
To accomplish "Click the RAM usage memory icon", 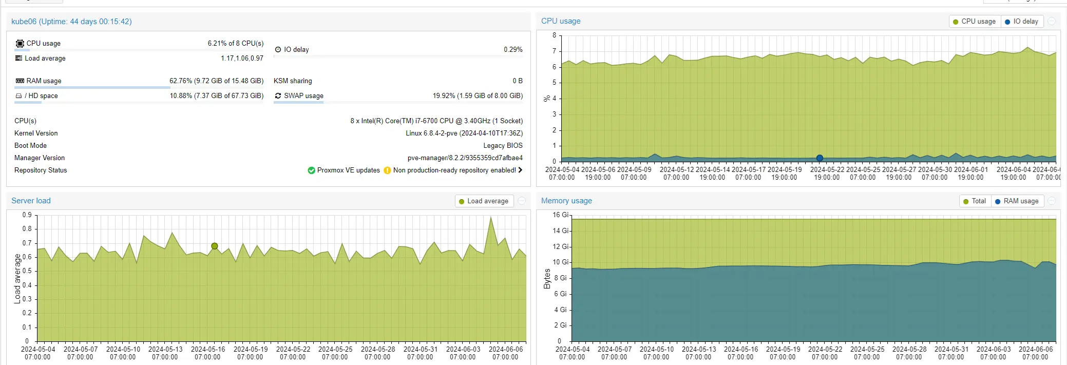I will [x=20, y=81].
